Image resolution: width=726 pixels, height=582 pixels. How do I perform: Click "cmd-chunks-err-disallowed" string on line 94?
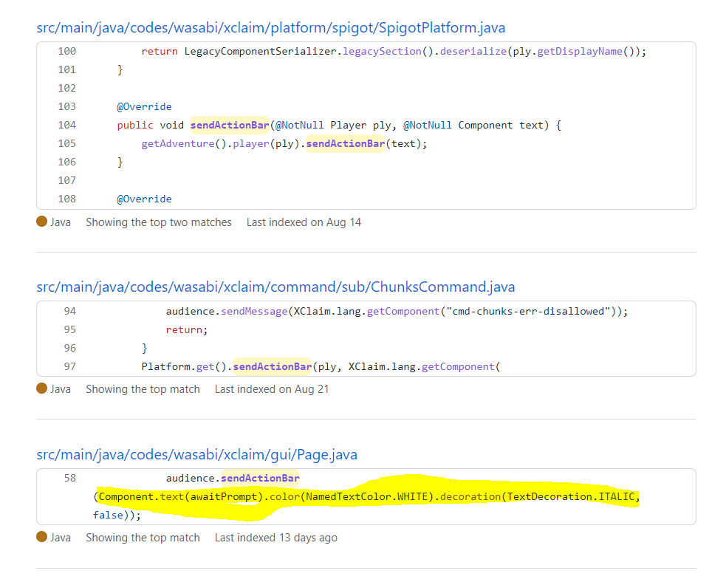click(x=528, y=312)
